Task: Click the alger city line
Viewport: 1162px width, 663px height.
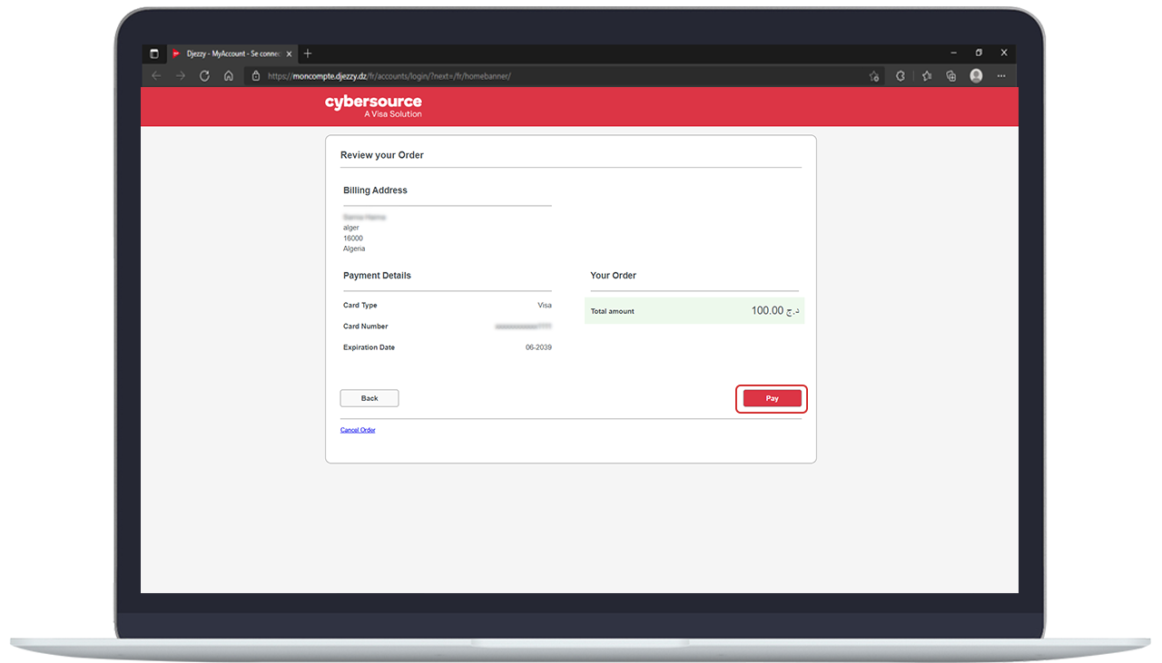Action: tap(351, 229)
